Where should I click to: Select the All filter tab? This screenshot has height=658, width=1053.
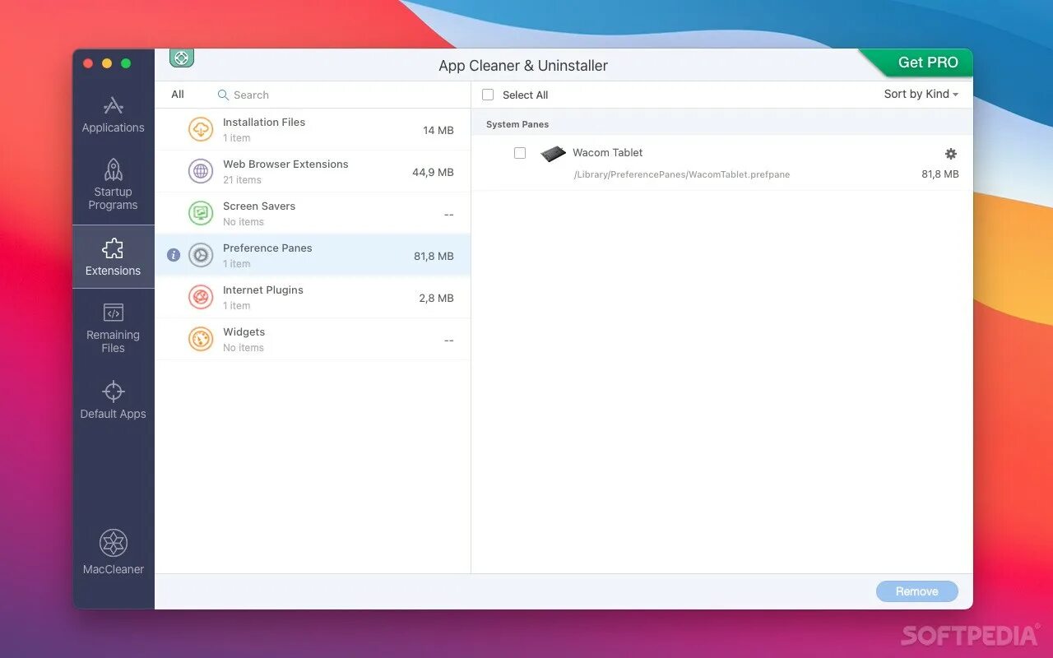pyautogui.click(x=178, y=95)
